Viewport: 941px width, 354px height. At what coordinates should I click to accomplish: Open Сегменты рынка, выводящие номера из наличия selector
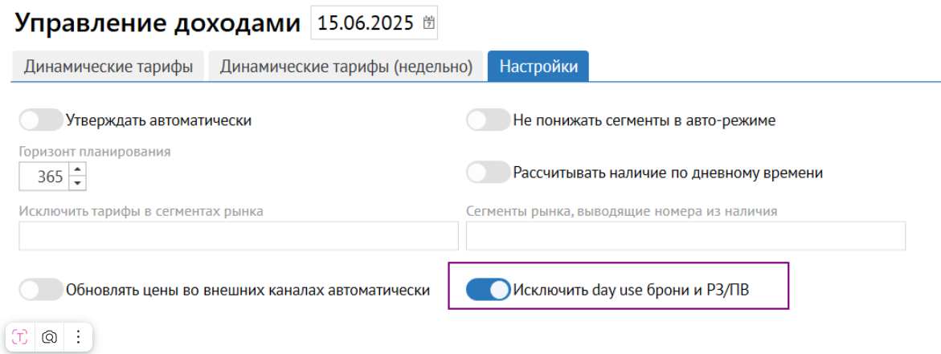(685, 236)
